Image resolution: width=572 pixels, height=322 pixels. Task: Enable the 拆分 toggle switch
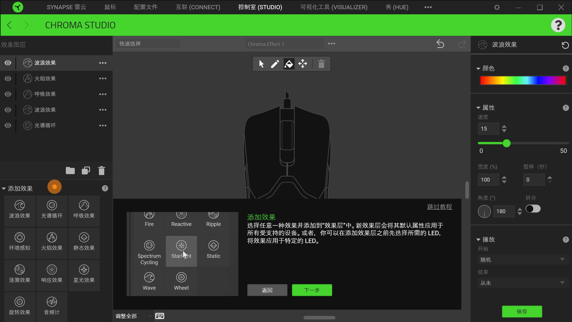pyautogui.click(x=534, y=209)
